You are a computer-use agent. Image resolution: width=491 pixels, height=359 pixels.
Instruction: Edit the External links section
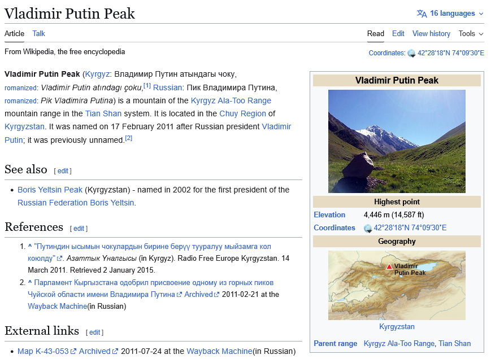[94, 332]
